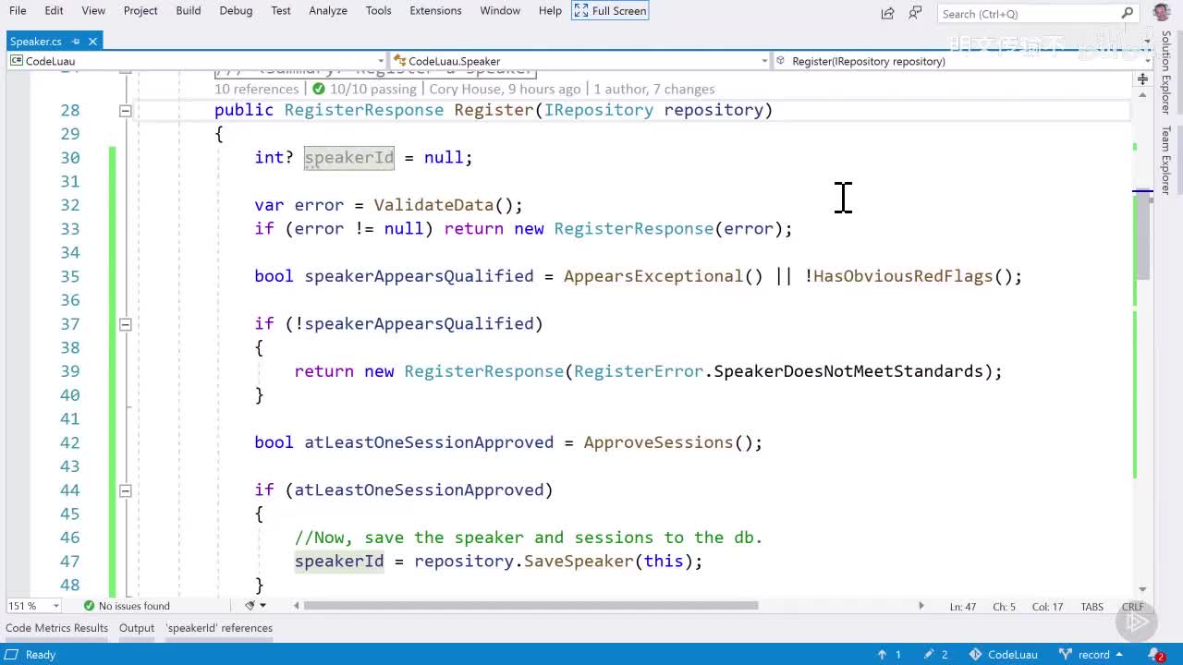Click SaveSpeaker on line 47
The width and height of the screenshot is (1183, 665).
(x=579, y=562)
